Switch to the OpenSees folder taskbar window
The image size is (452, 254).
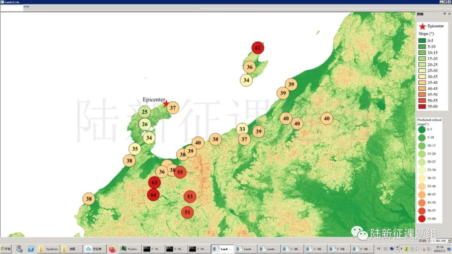pyautogui.click(x=48, y=249)
